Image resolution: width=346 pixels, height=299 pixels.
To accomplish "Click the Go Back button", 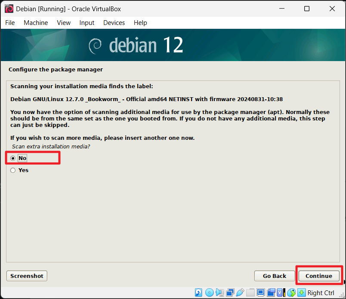I will tap(274, 276).
